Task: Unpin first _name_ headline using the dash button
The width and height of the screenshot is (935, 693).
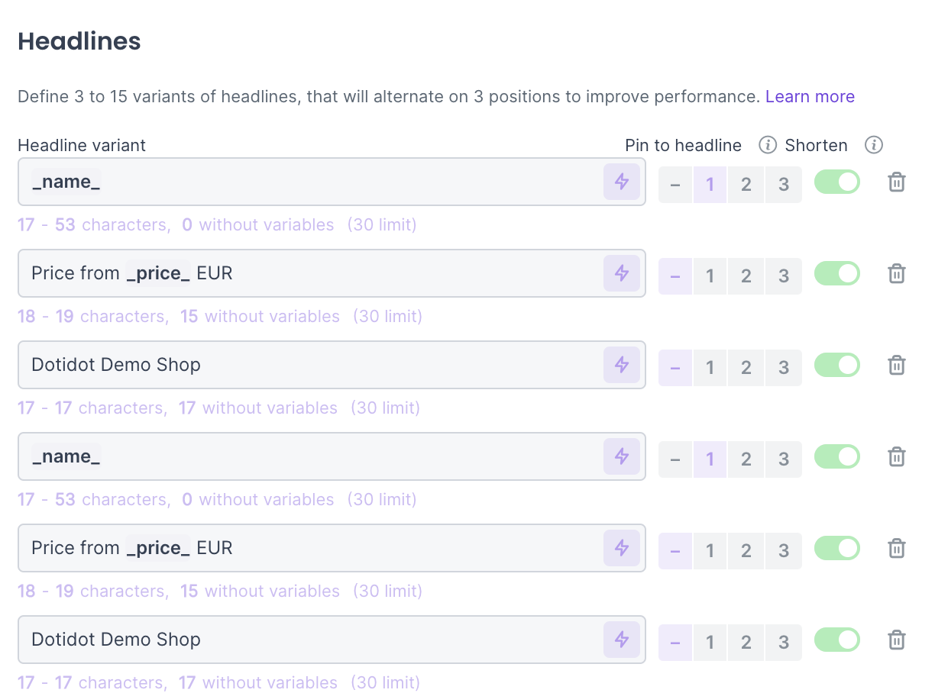Action: (675, 184)
